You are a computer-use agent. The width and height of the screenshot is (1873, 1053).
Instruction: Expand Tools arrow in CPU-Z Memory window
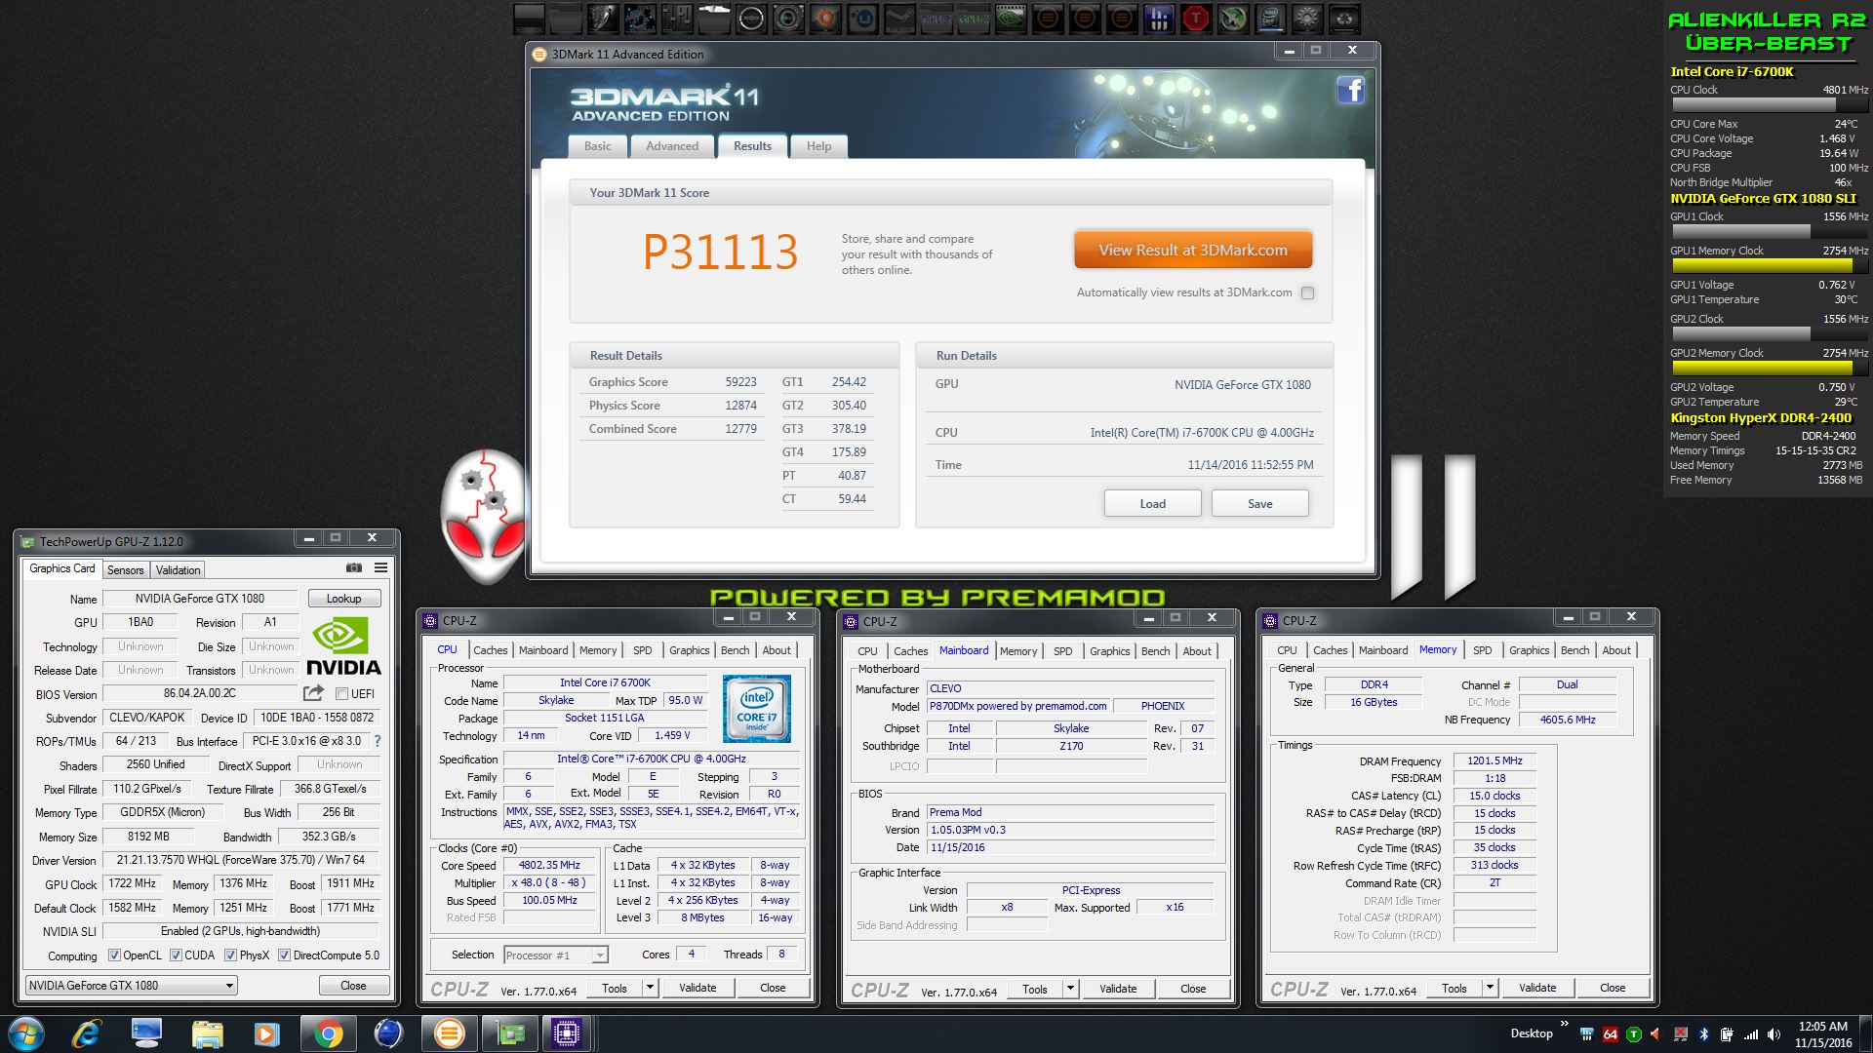tap(1490, 988)
